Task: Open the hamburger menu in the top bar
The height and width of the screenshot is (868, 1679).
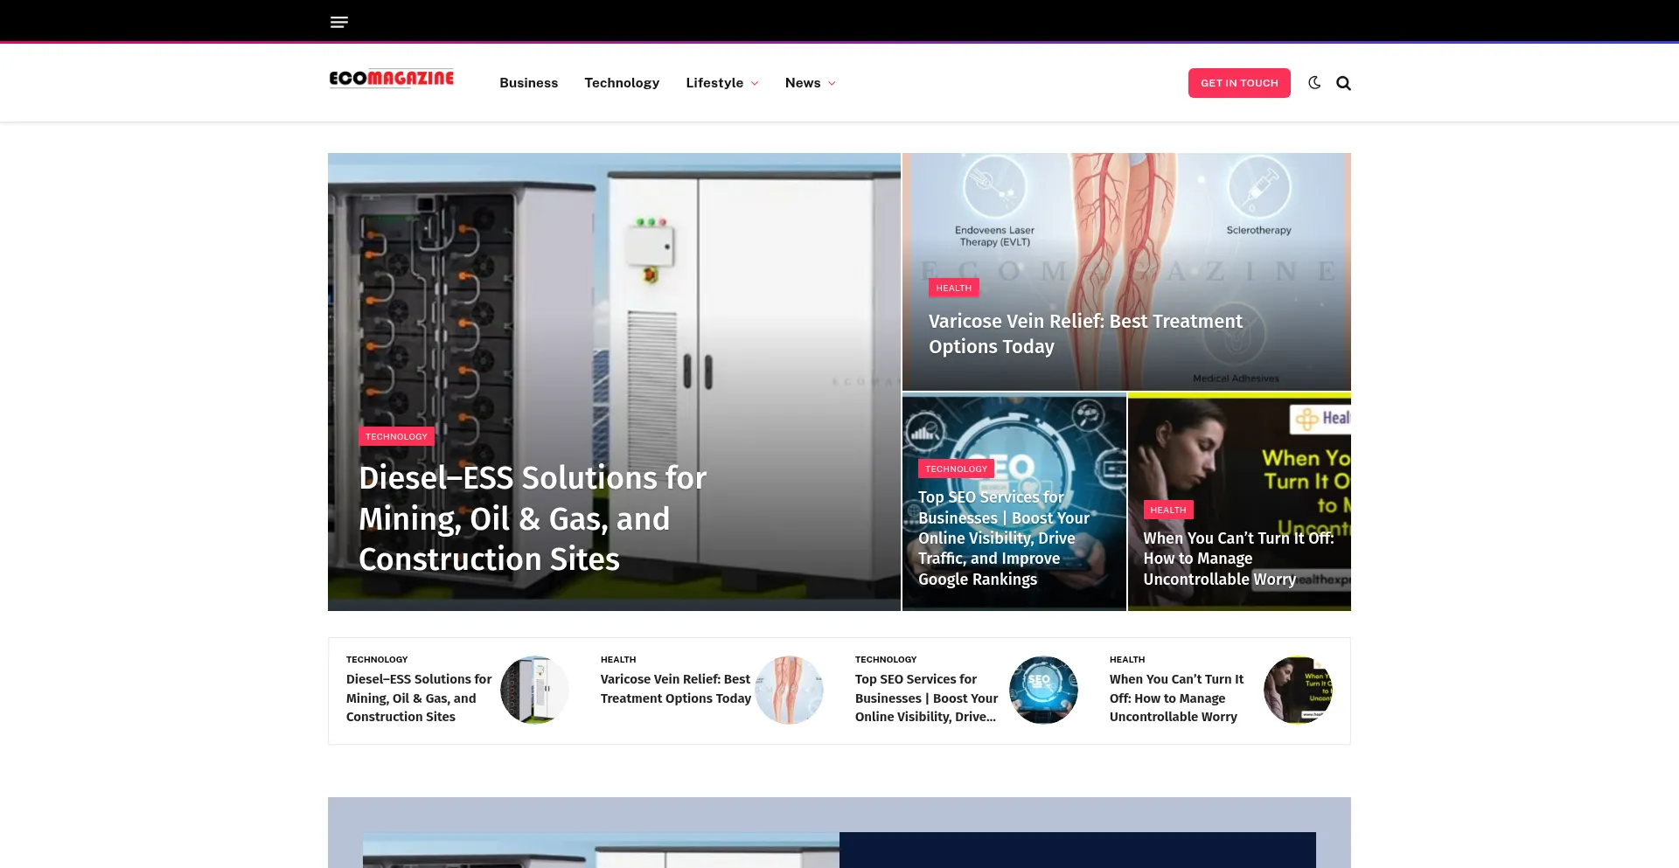Action: pos(339,22)
